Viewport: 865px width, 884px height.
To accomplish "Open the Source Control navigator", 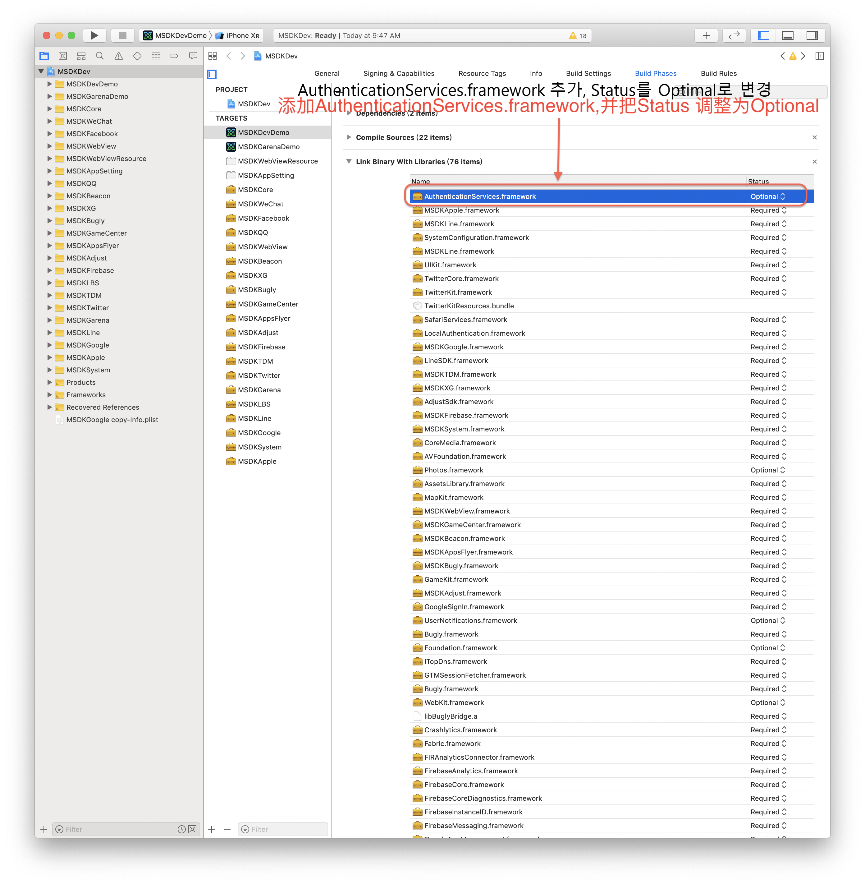I will click(63, 56).
